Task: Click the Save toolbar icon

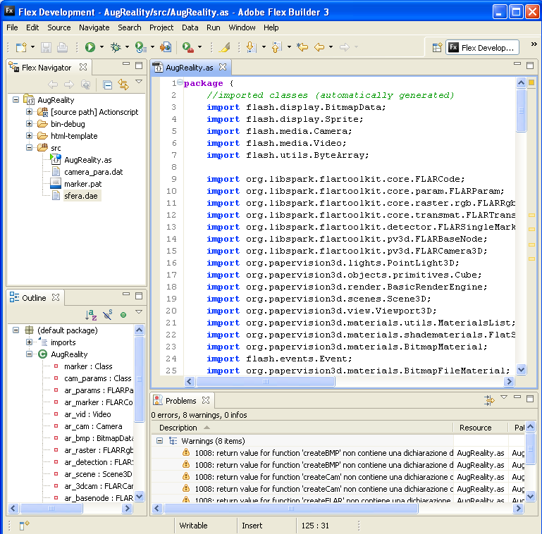Action: coord(46,47)
